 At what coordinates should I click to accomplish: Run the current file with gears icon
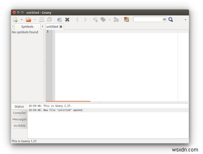116,19
